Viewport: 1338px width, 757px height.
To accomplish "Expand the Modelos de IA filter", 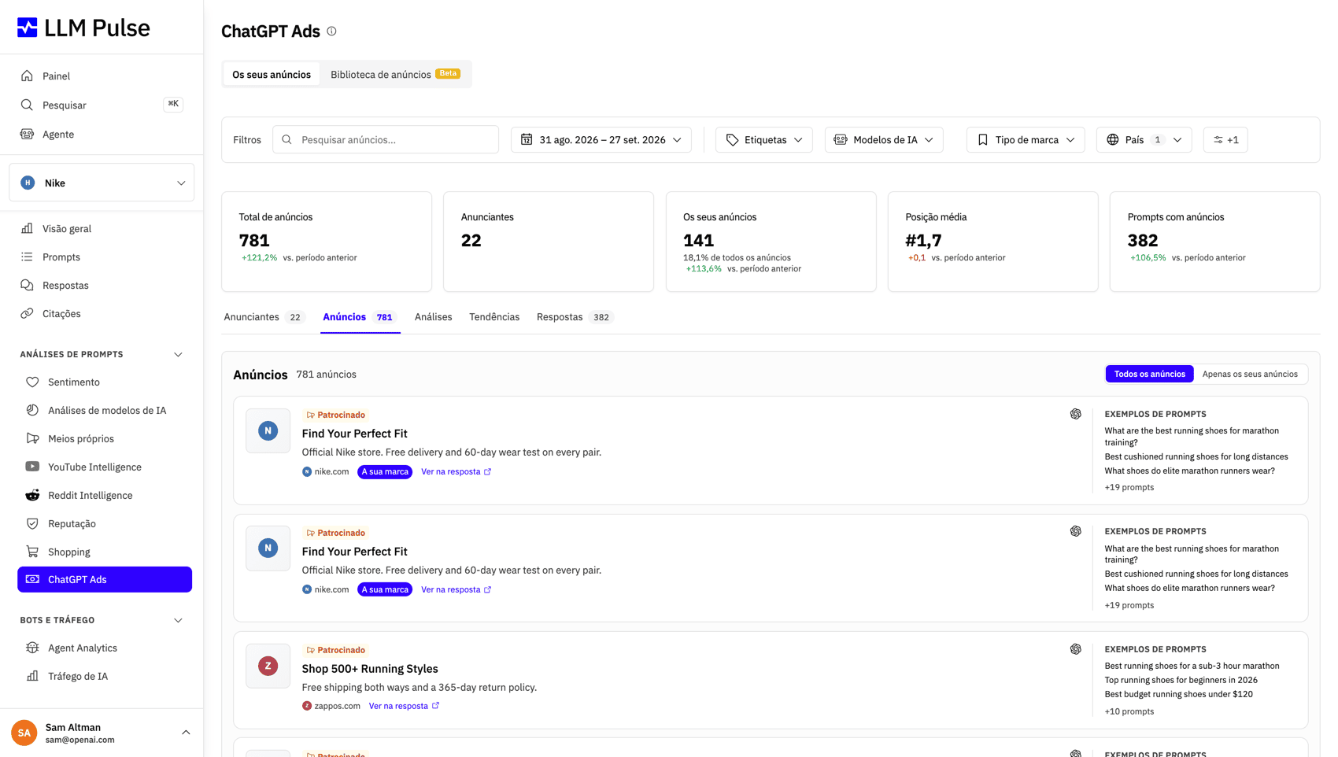I will [x=884, y=140].
